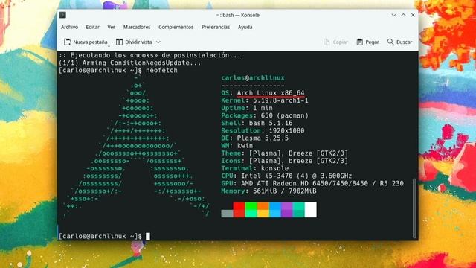476x268 pixels.
Task: Click the resolution value '1920x1080'
Action: click(287, 131)
